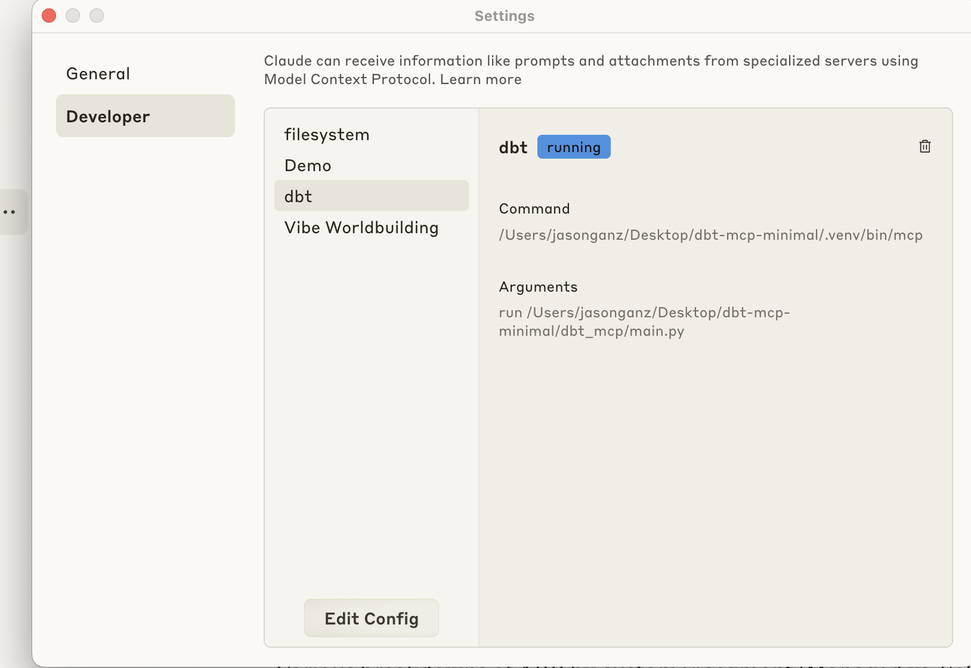Viewport: 971px width, 668px height.
Task: Click the Settings window title
Action: [x=504, y=16]
